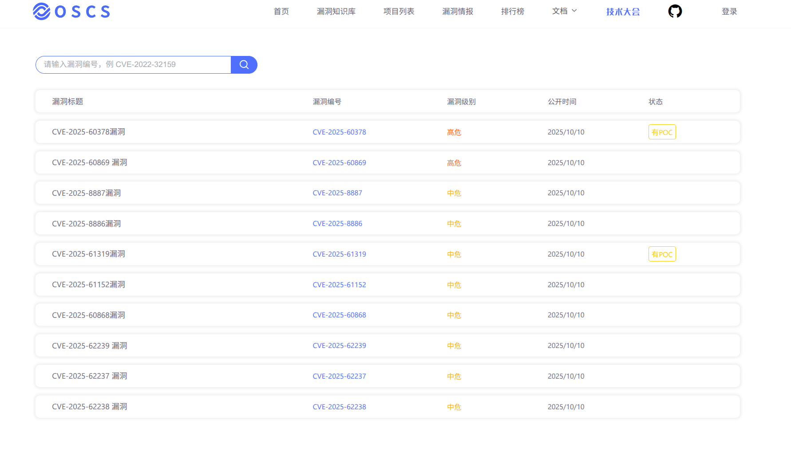
Task: Navigate to 项目列表 in top navigation
Action: tap(399, 12)
